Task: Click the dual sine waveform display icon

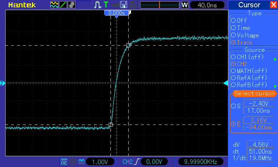Action: click(54, 5)
